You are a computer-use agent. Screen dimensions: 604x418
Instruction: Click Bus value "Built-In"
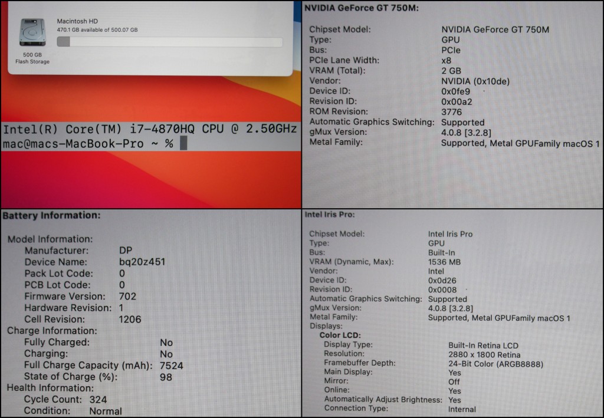click(x=441, y=253)
